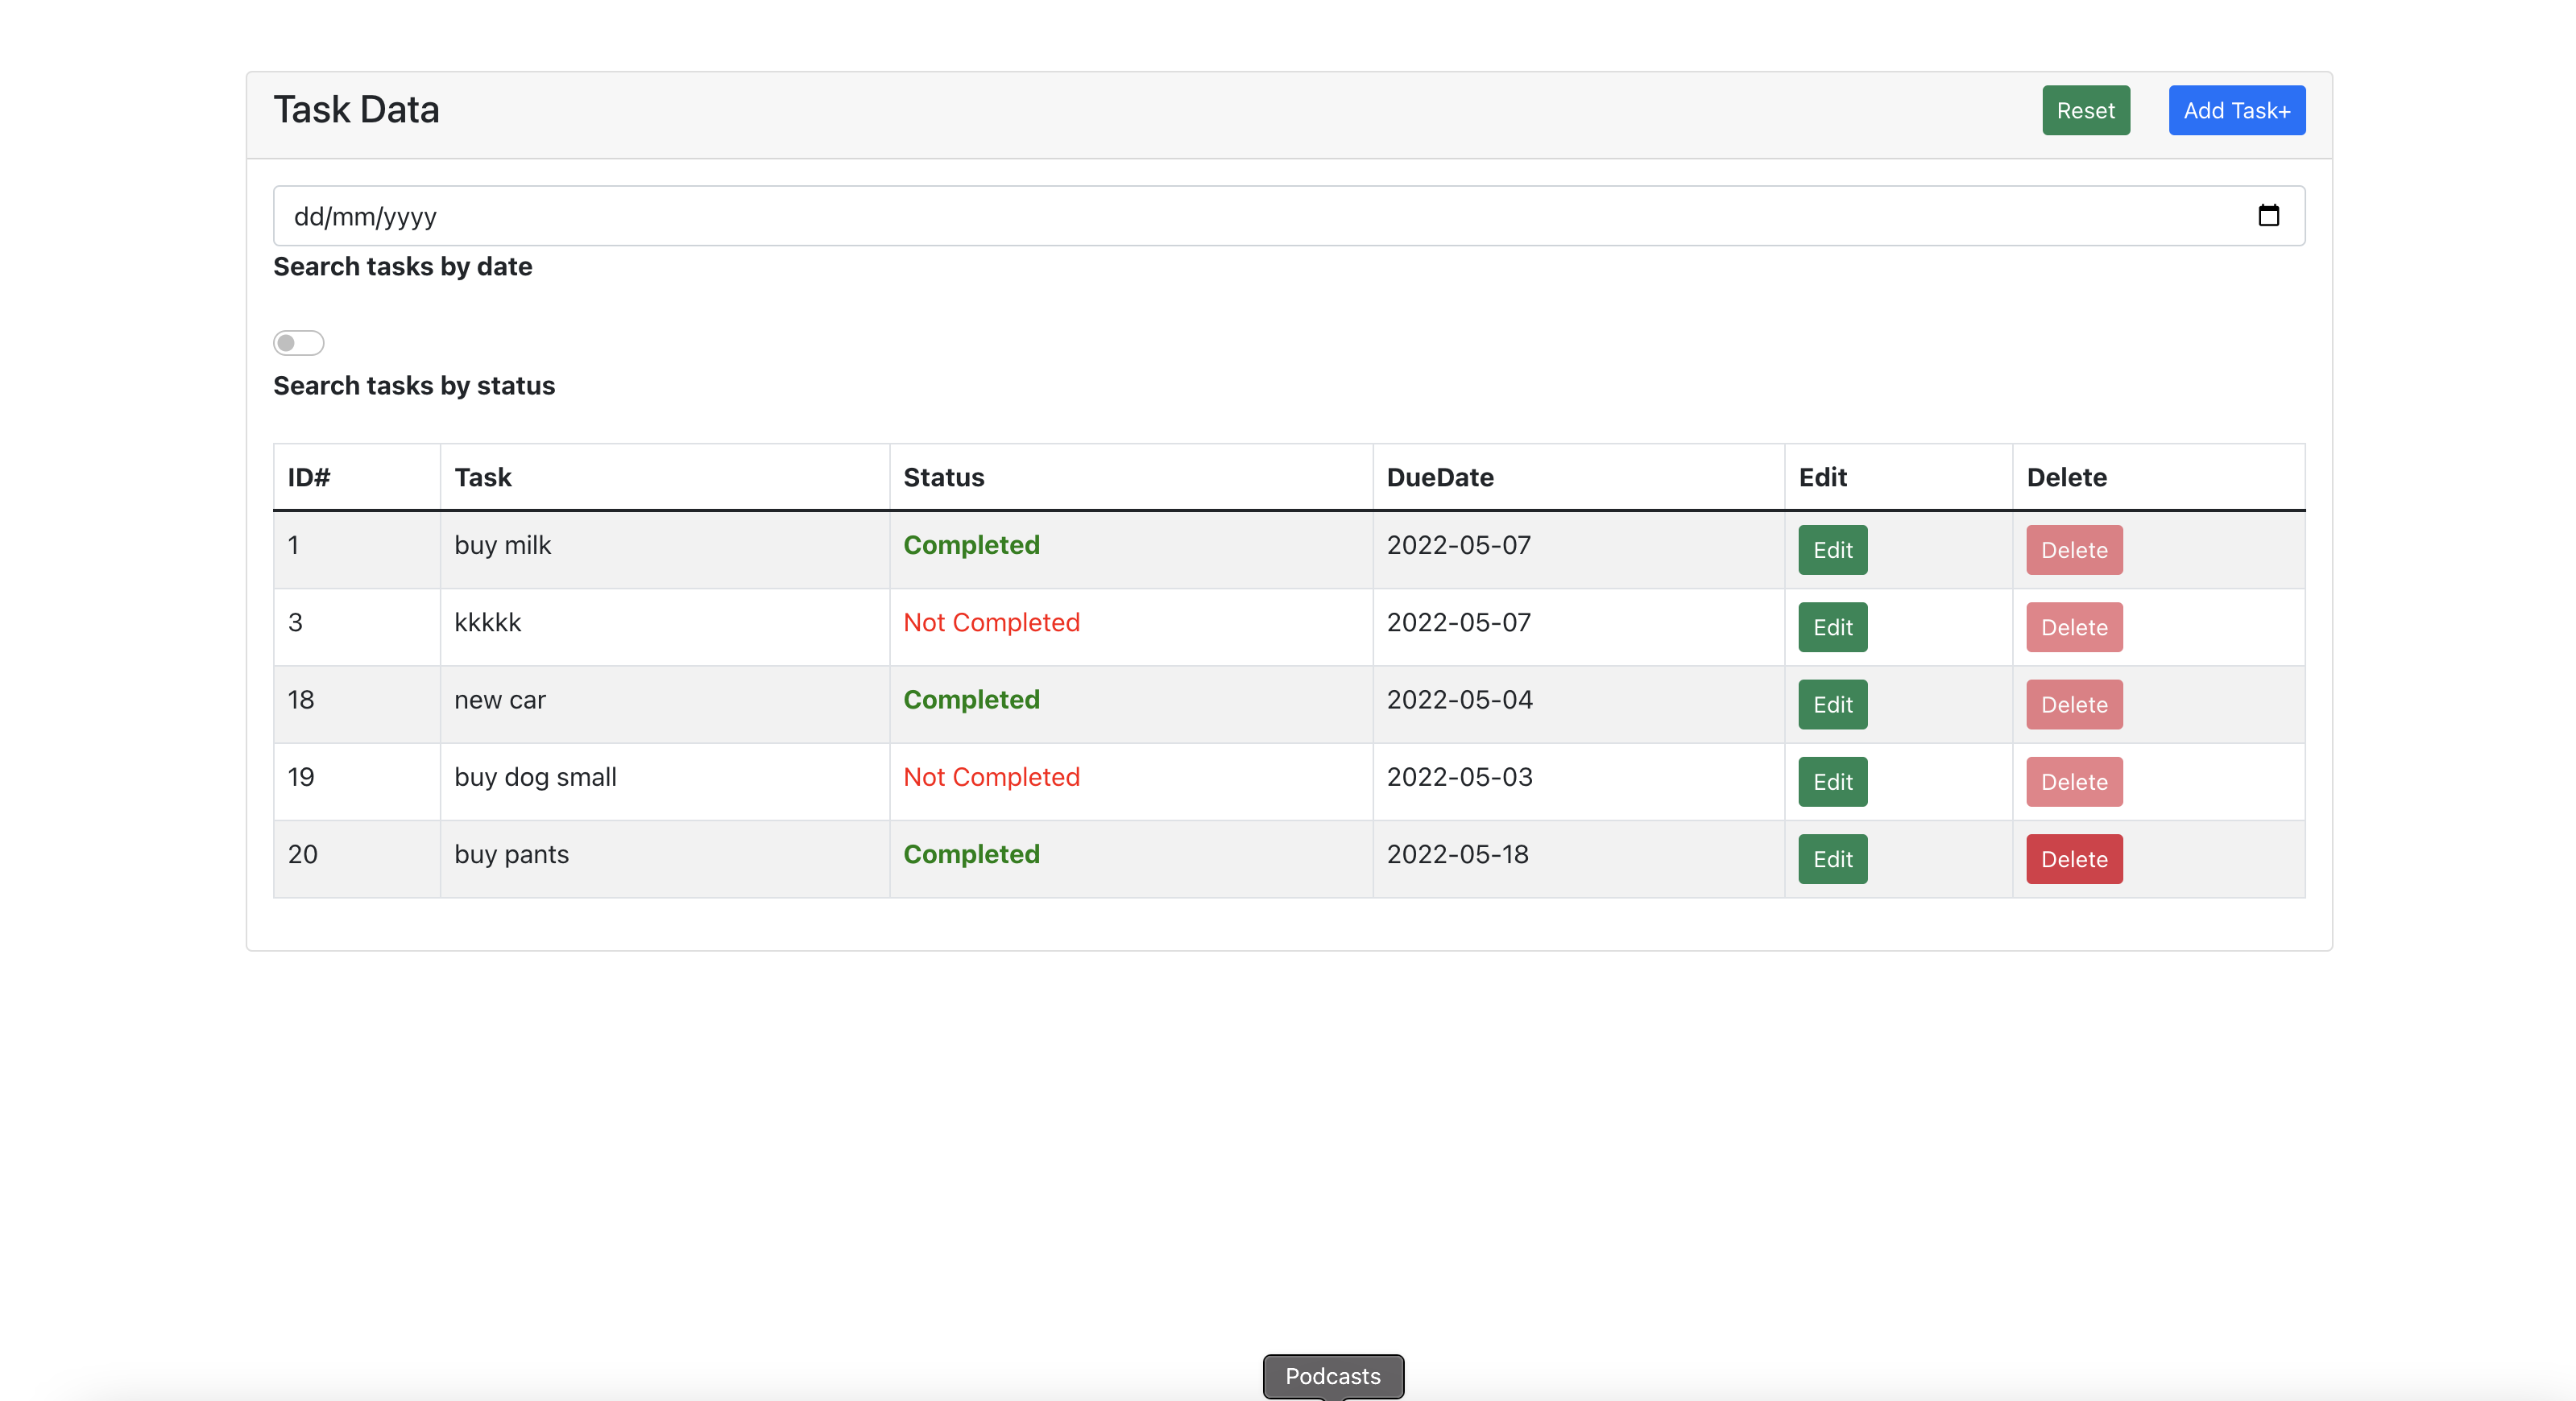2576x1401 pixels.
Task: Edit the new car task
Action: [x=1832, y=705]
